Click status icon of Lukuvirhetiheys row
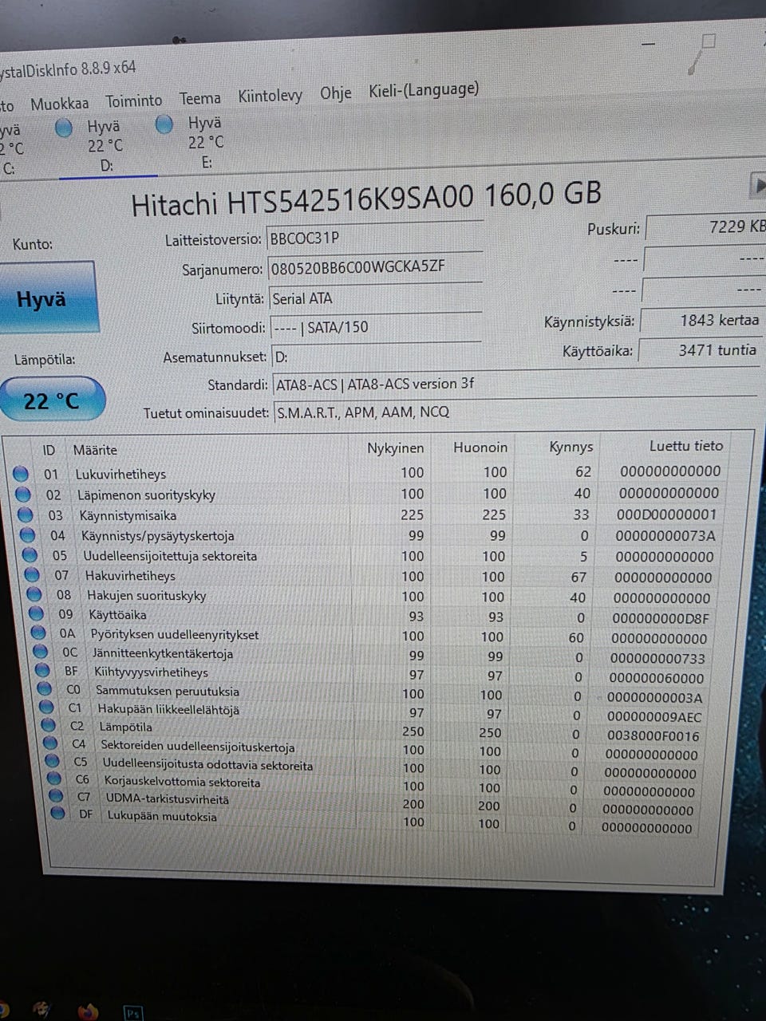The image size is (766, 1021). tap(21, 474)
